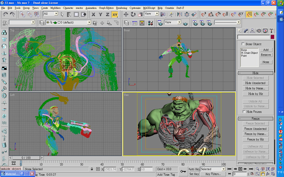
Task: Select the Move tool icon
Action: coord(126,14)
